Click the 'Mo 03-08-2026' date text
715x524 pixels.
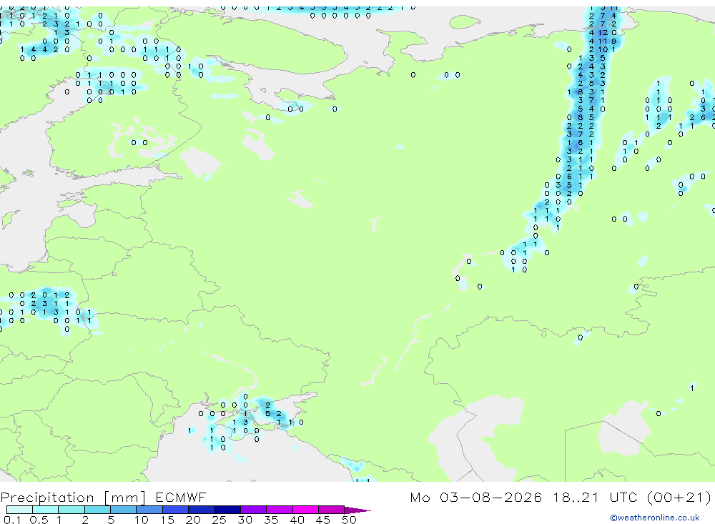click(x=475, y=497)
